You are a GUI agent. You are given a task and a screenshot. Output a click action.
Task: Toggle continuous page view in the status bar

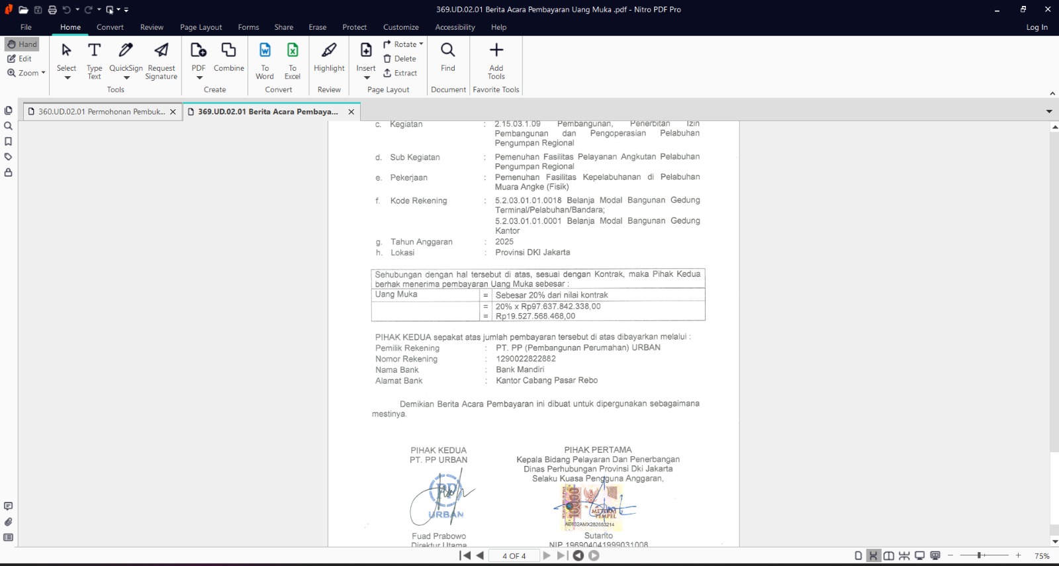click(x=874, y=556)
